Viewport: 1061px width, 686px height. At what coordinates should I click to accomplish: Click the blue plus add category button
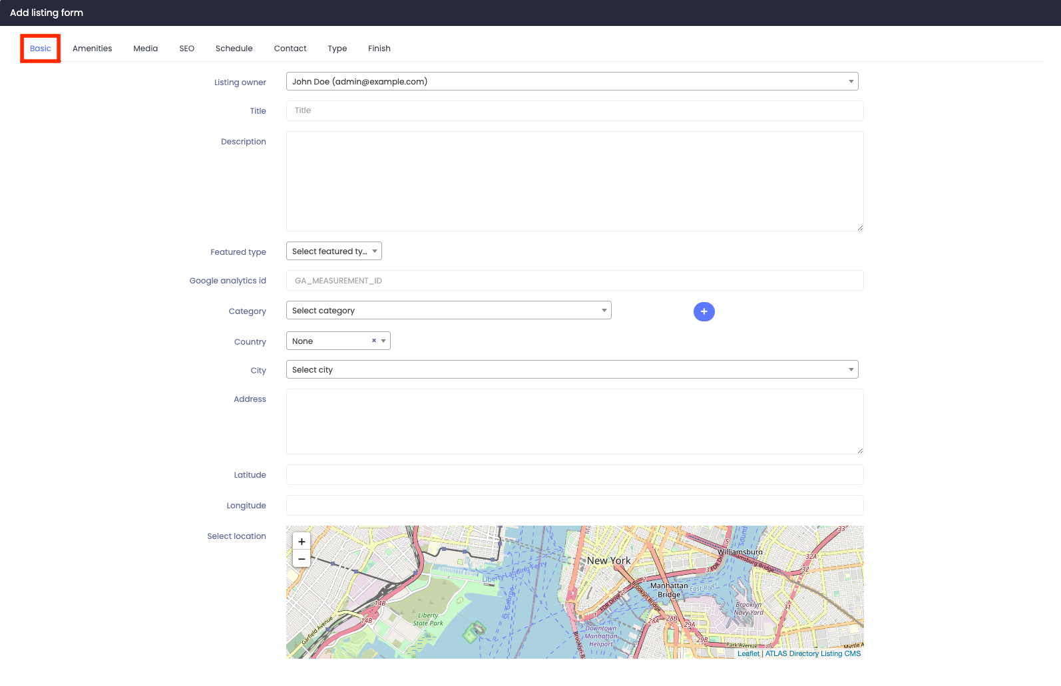pos(704,311)
